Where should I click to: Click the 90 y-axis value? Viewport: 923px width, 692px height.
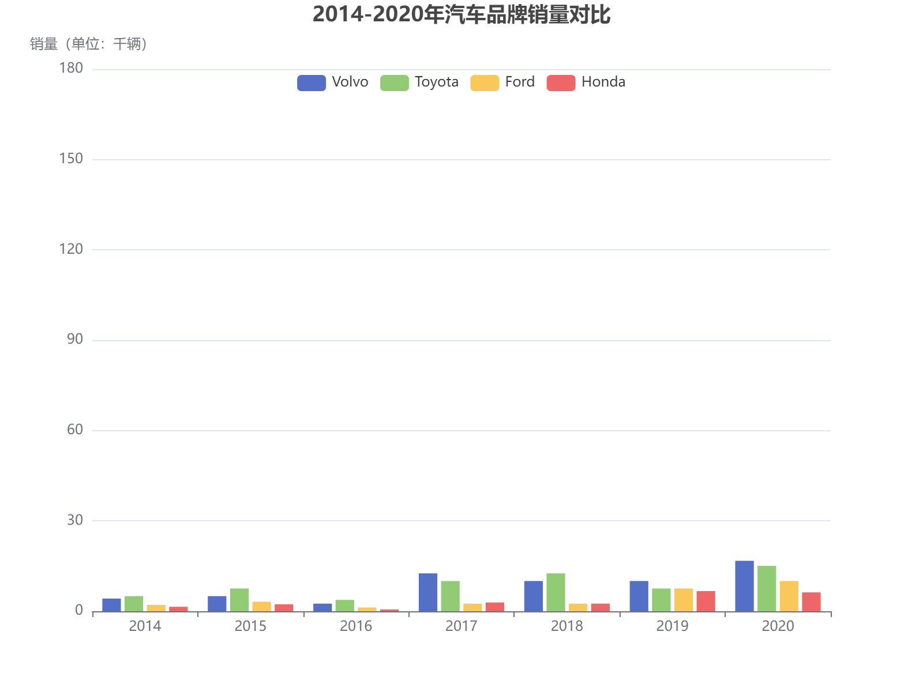pyautogui.click(x=75, y=339)
